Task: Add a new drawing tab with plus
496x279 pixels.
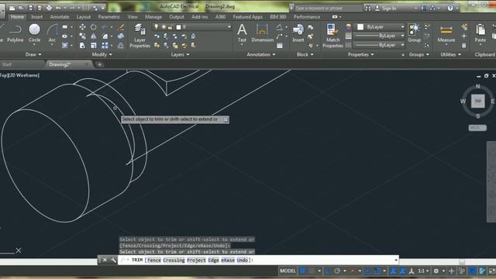Action: click(99, 64)
